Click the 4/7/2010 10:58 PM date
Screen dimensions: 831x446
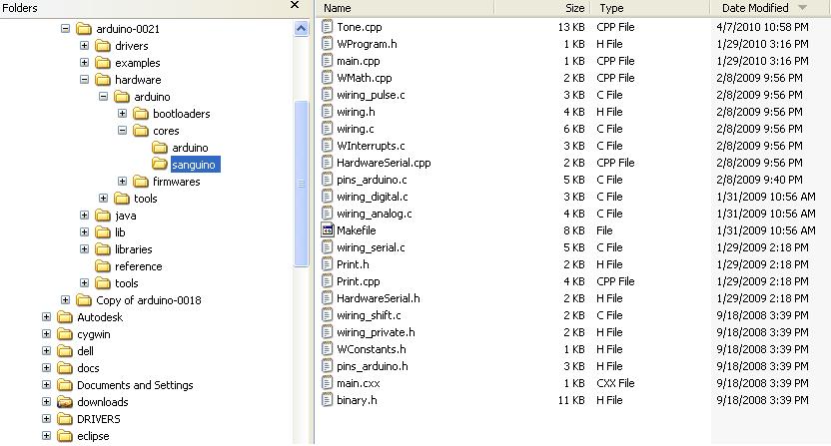762,27
